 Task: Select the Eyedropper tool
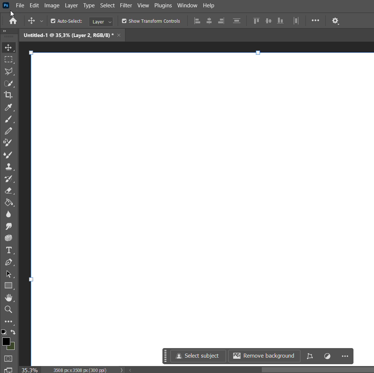coord(8,107)
